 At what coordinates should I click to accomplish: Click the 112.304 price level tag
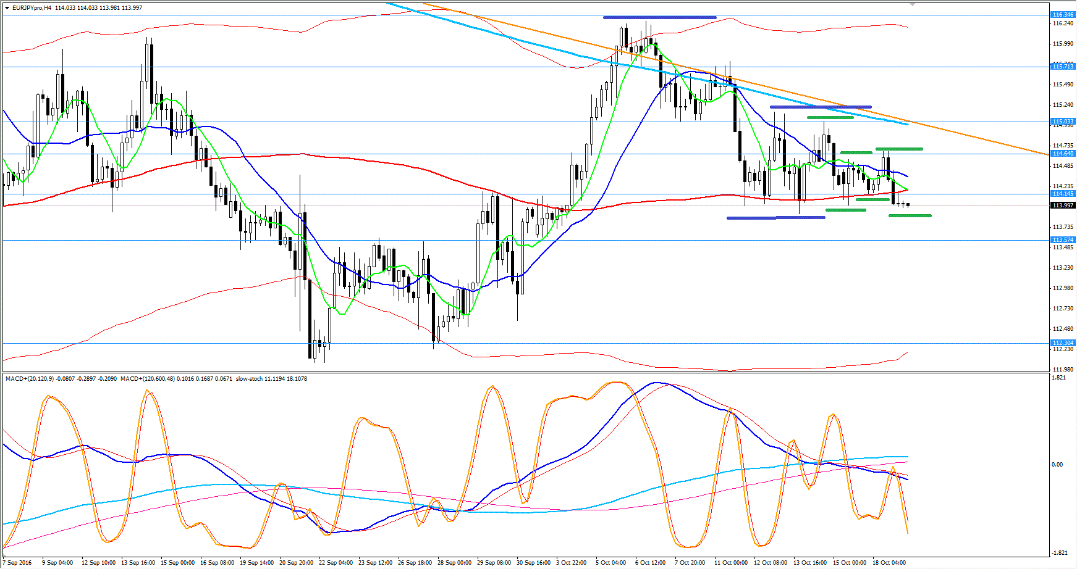tap(1063, 343)
